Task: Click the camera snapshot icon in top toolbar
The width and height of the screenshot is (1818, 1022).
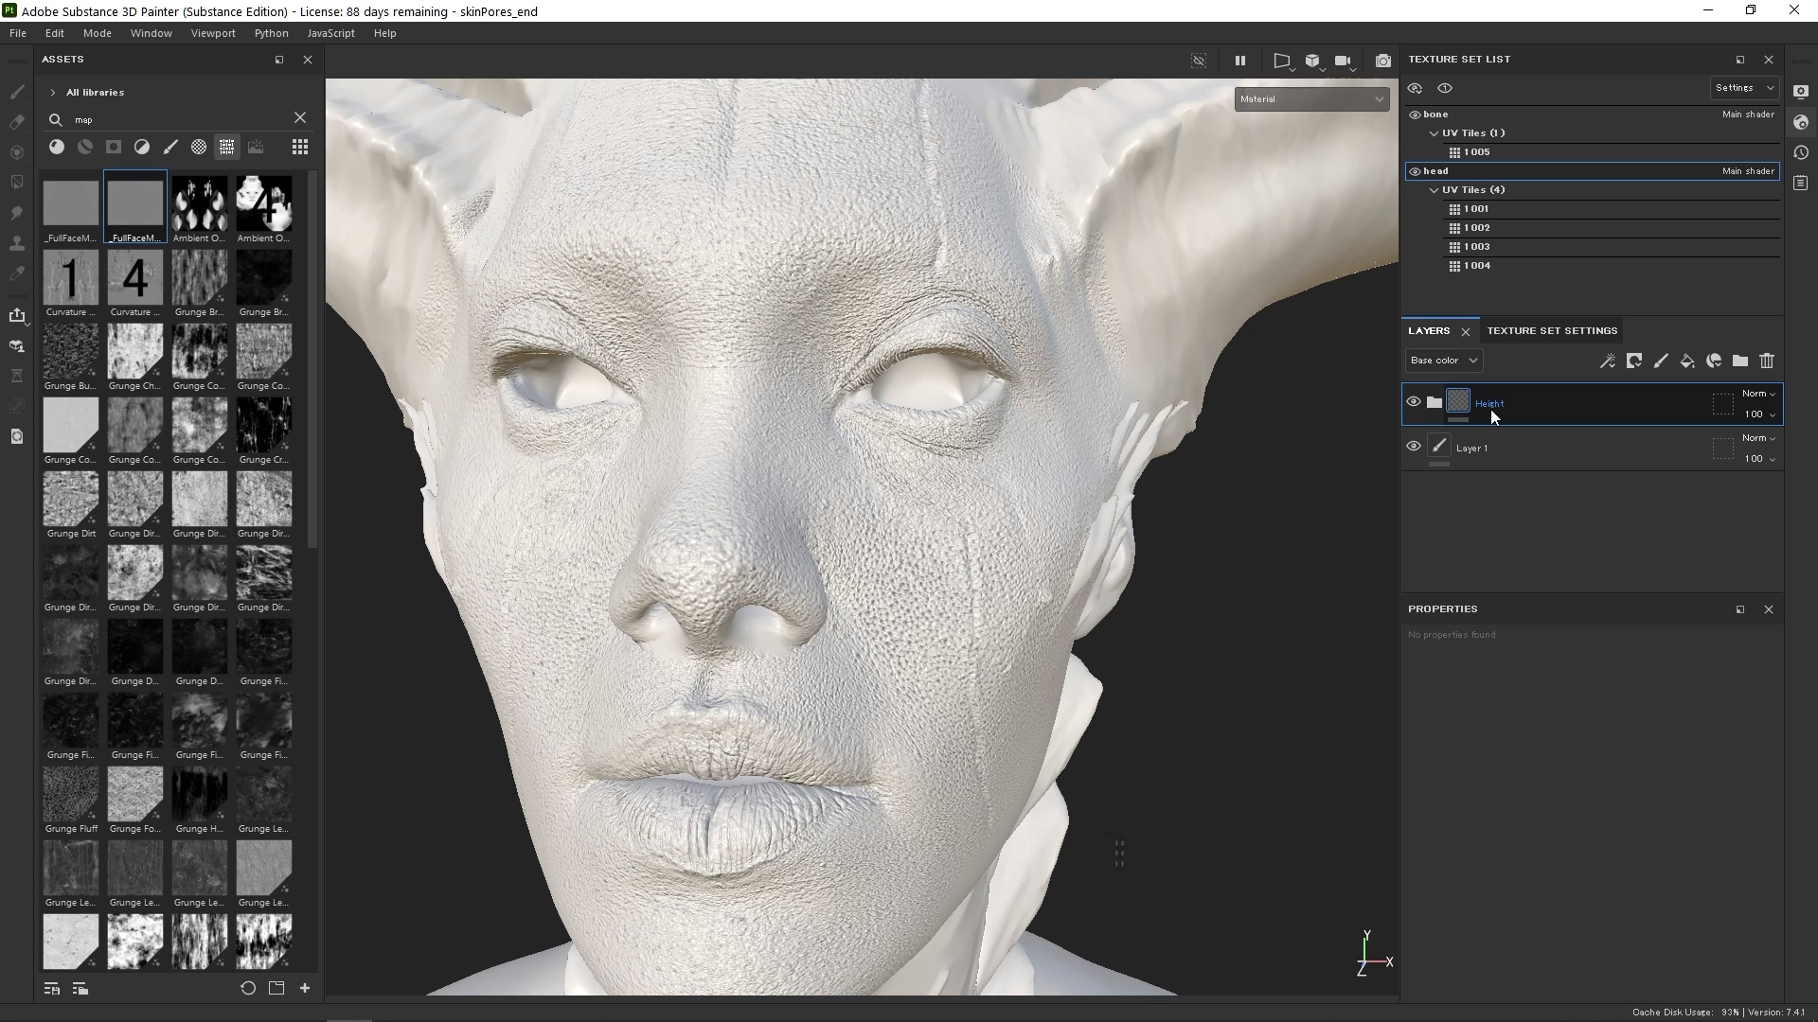Action: click(1383, 61)
